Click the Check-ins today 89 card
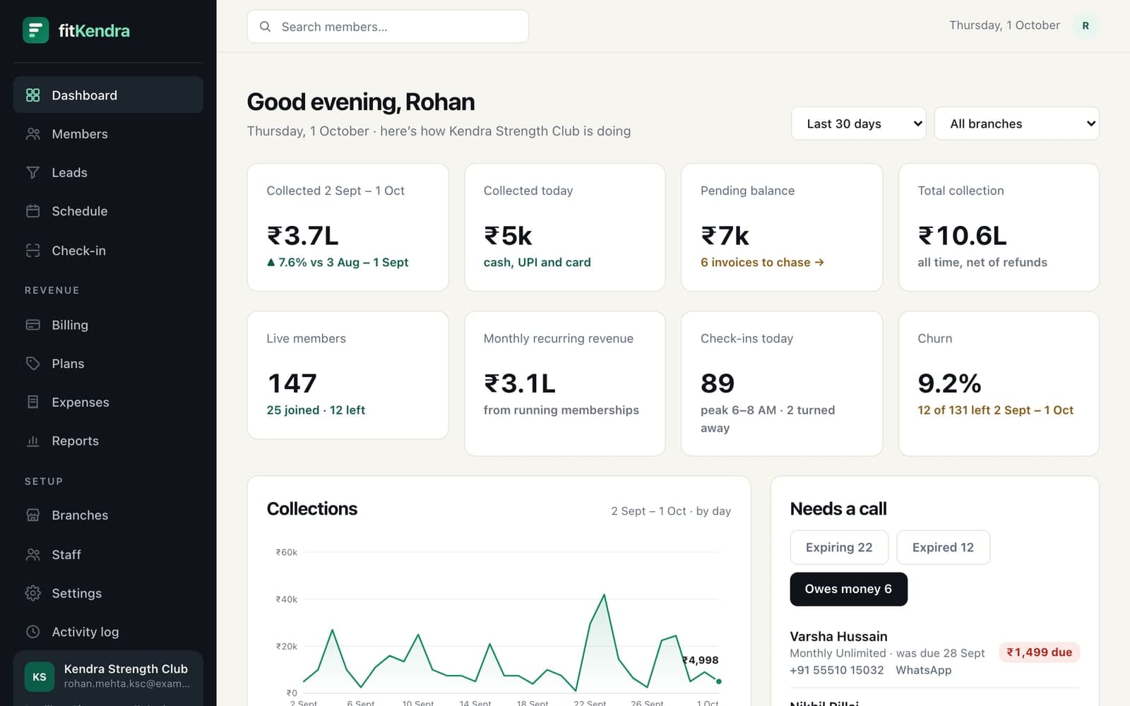This screenshot has height=706, width=1130. pyautogui.click(x=782, y=383)
